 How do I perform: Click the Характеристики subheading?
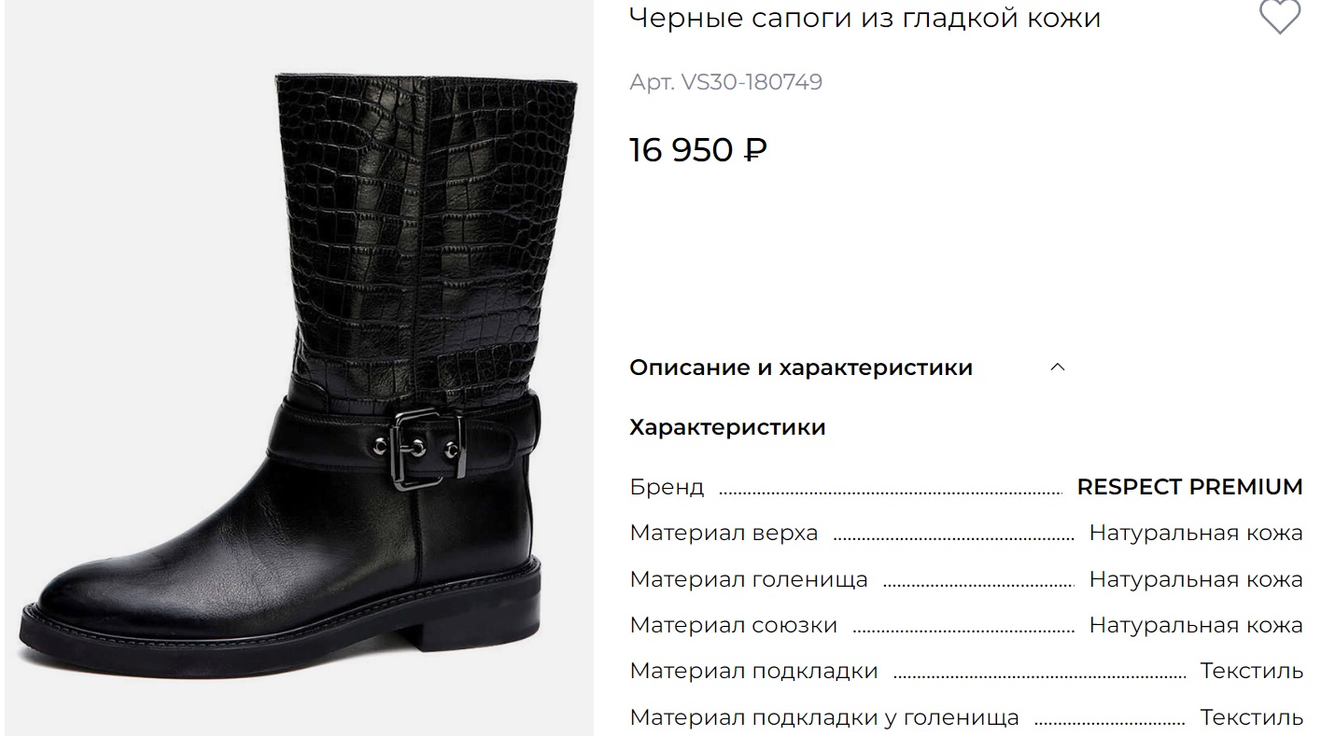pos(728,427)
